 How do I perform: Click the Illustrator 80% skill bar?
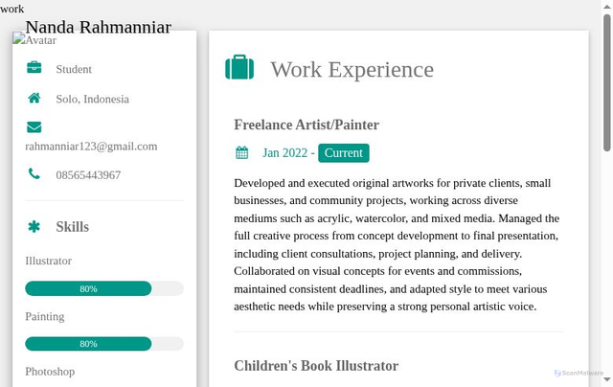click(x=88, y=288)
